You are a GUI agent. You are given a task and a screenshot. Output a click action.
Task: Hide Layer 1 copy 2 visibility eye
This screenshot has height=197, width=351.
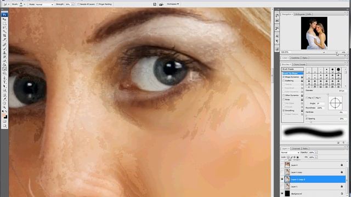pyautogui.click(x=282, y=179)
